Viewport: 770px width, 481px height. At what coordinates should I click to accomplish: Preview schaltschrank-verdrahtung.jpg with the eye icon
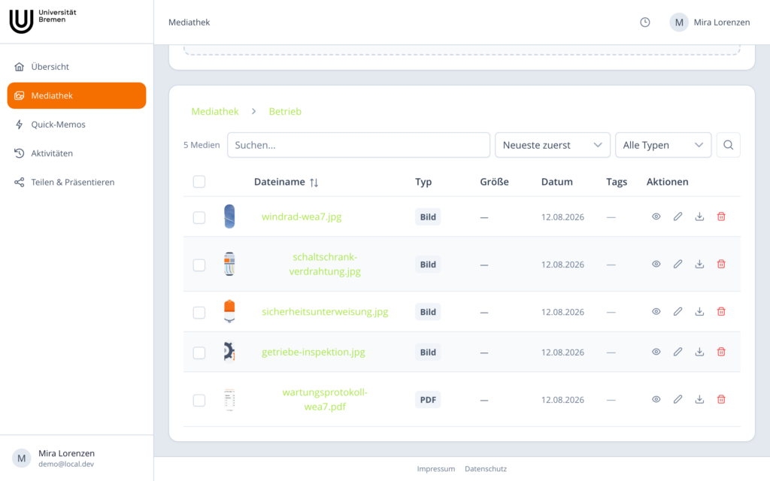point(656,264)
